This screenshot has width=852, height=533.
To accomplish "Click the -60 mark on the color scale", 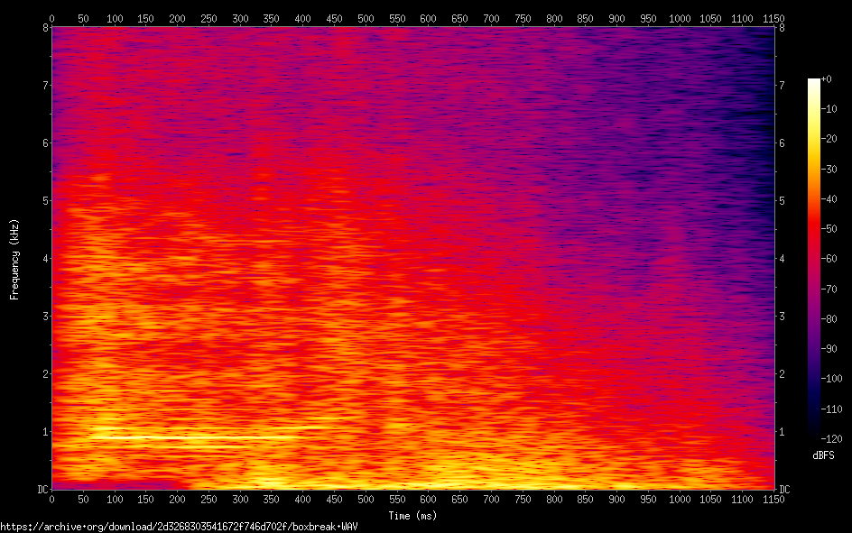I will pyautogui.click(x=829, y=259).
